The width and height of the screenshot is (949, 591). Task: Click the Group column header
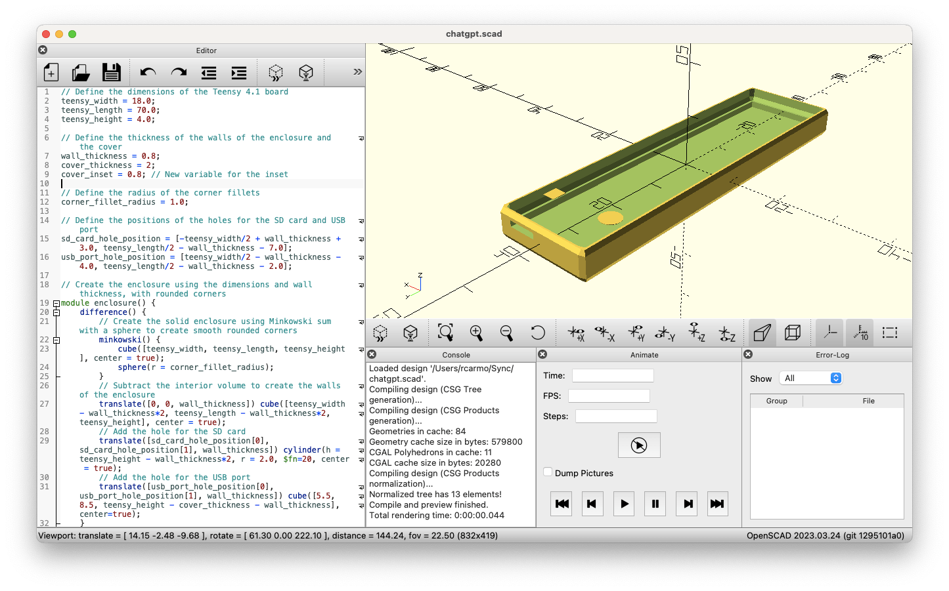pyautogui.click(x=776, y=401)
